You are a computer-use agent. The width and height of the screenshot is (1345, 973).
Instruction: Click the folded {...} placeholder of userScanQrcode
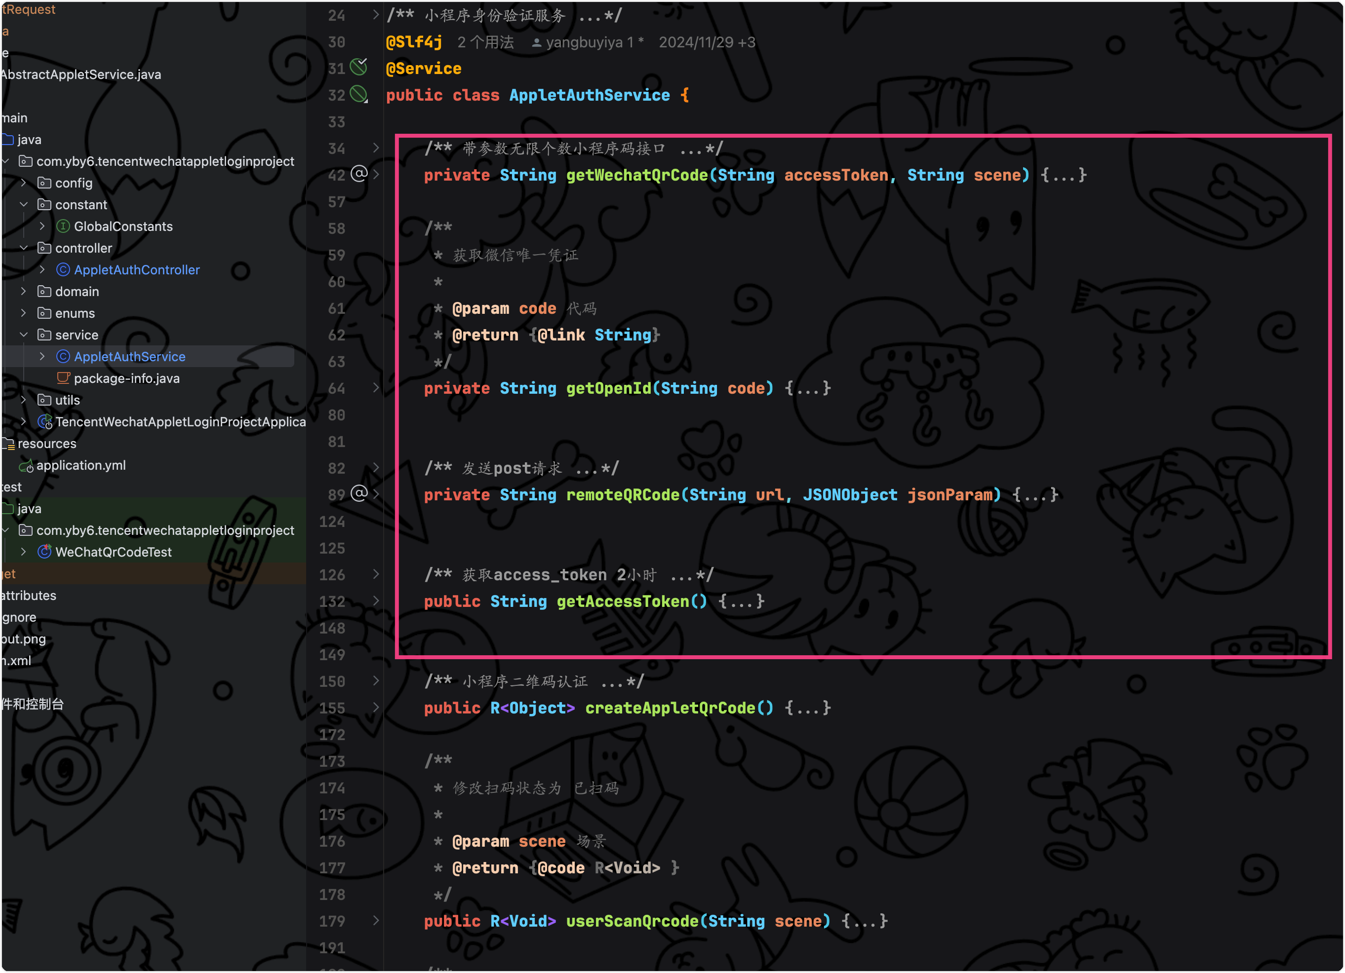pyautogui.click(x=864, y=921)
